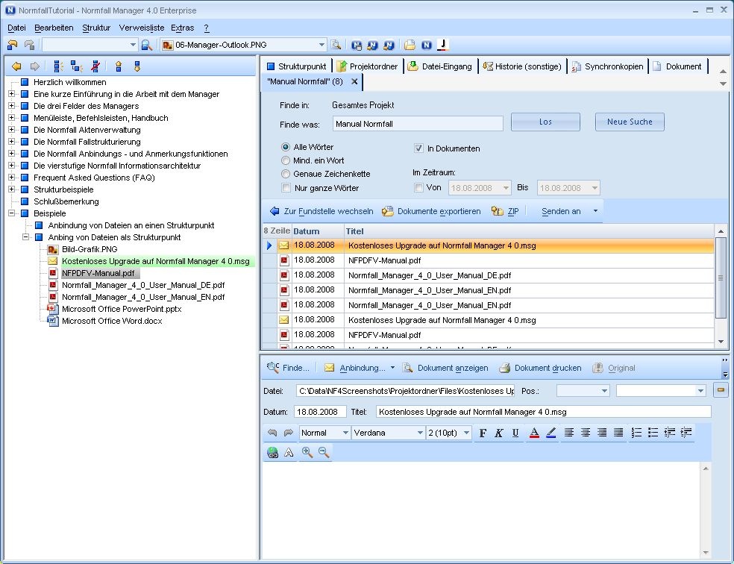Click the Neue Suche button

click(630, 122)
